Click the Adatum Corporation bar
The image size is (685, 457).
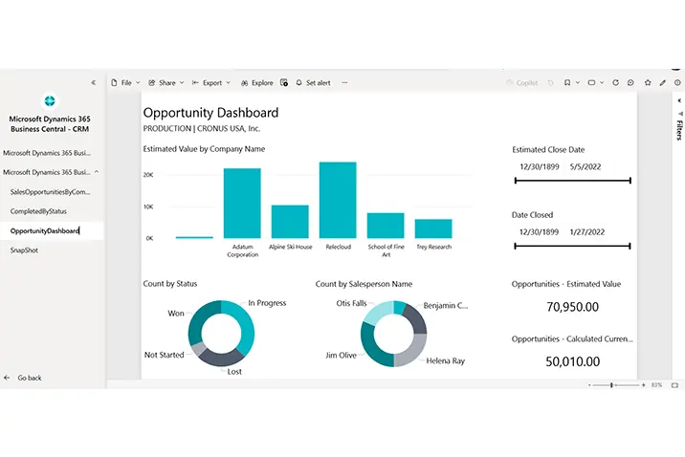click(242, 203)
